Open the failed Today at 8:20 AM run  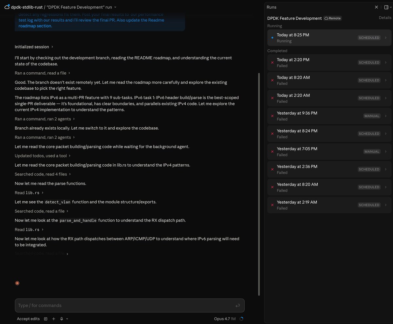[x=329, y=80]
